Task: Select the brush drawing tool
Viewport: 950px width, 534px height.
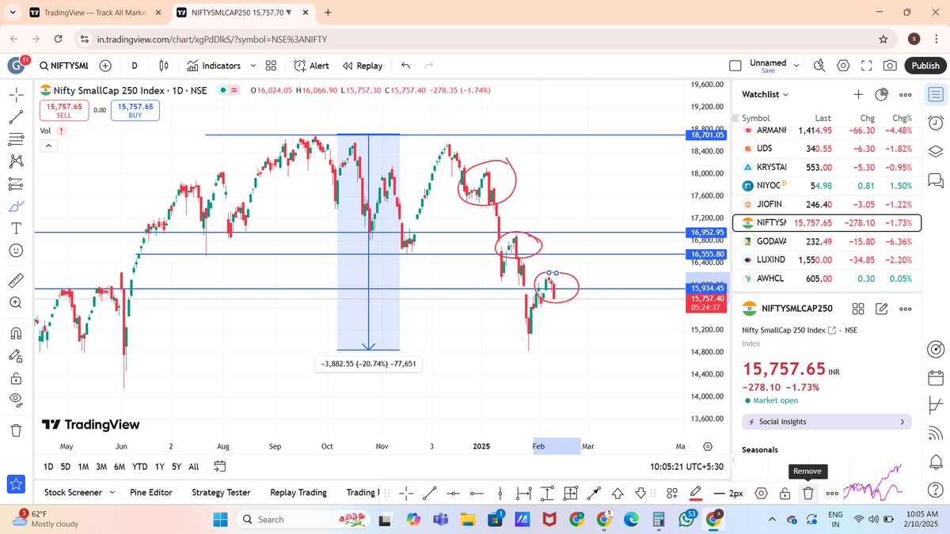Action: point(16,206)
